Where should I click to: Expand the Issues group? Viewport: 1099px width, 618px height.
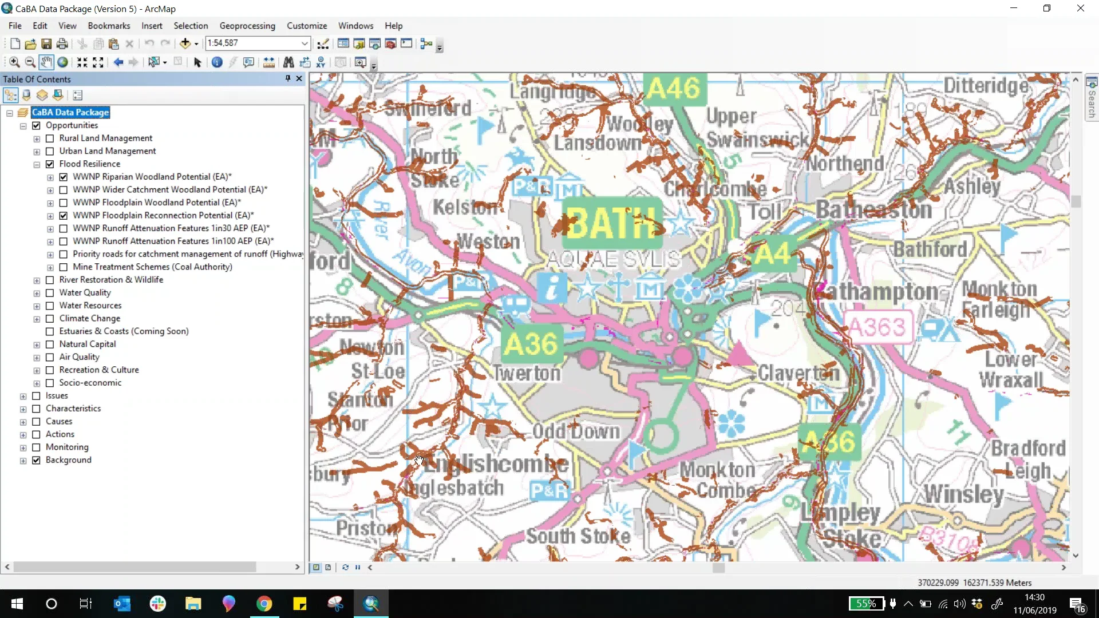[x=23, y=396]
